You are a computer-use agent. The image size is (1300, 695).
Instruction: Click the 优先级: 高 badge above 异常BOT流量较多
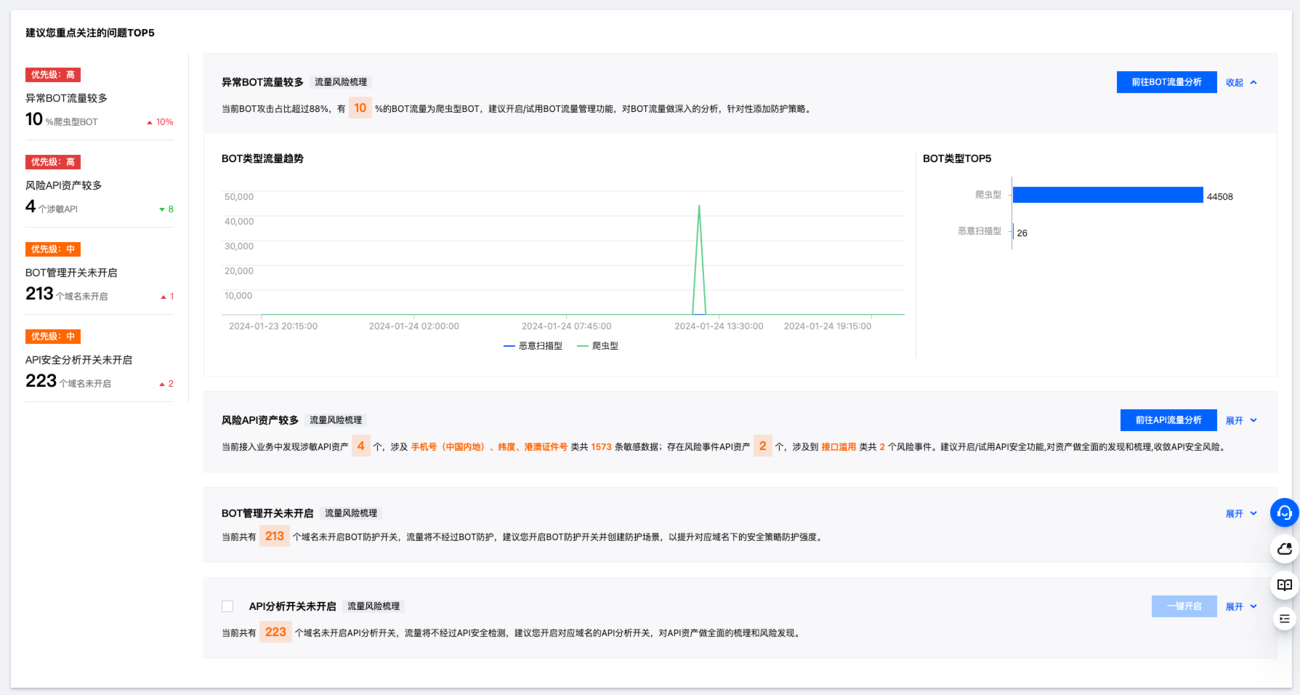point(53,75)
